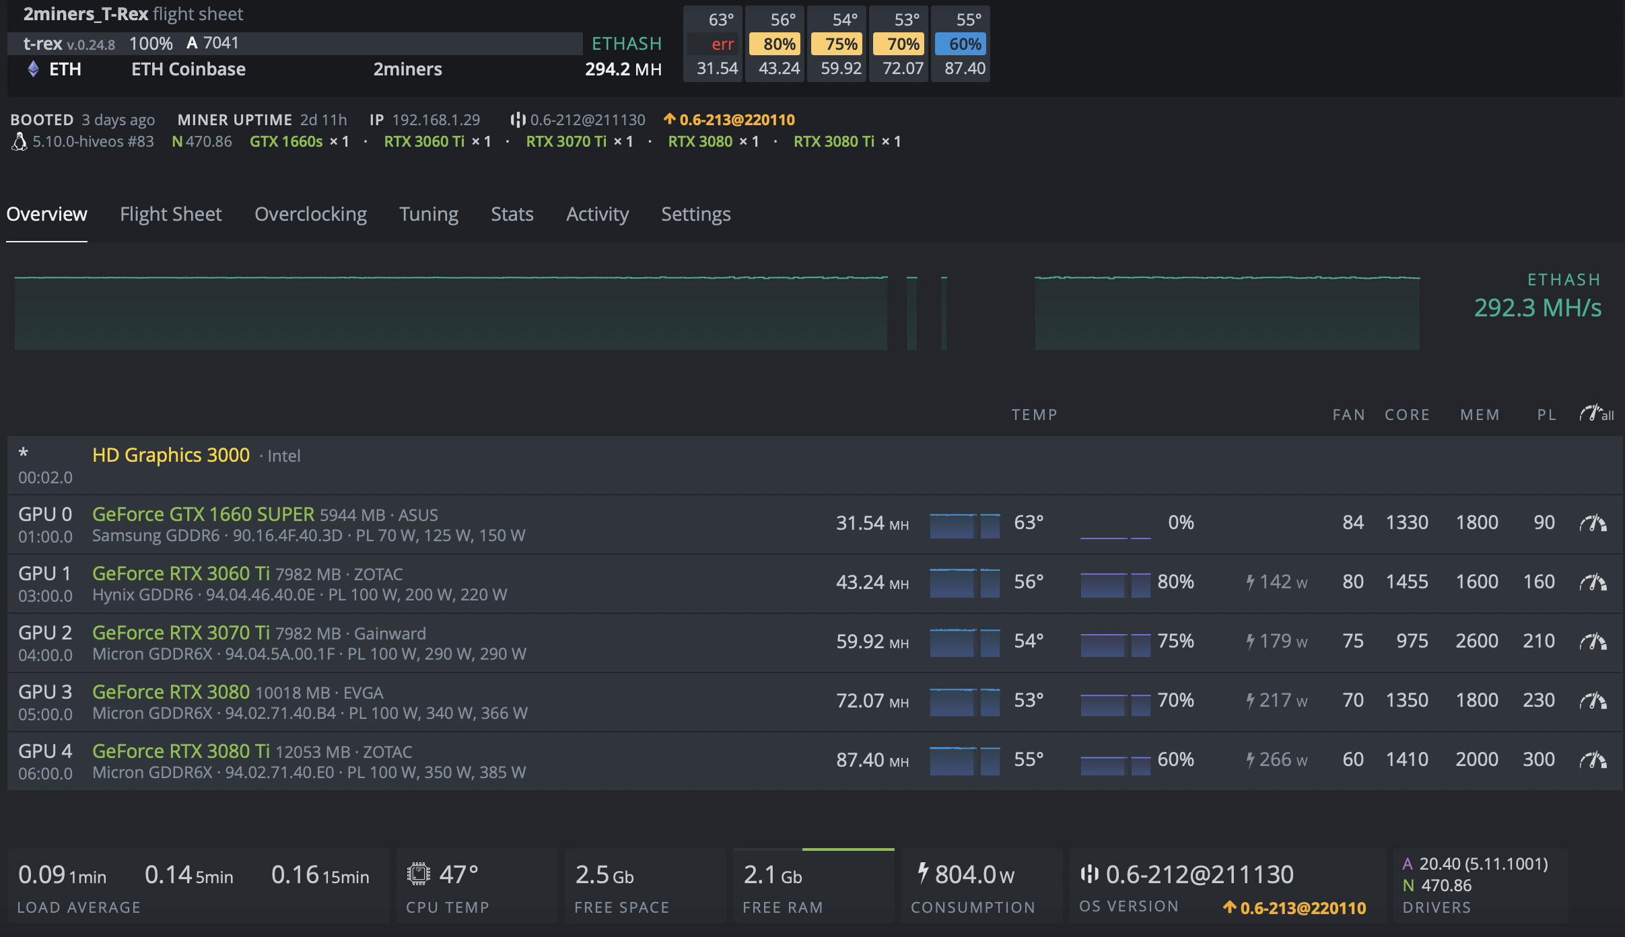Click the yellow 80% fan badge in header
This screenshot has height=937, width=1625.
coord(775,44)
